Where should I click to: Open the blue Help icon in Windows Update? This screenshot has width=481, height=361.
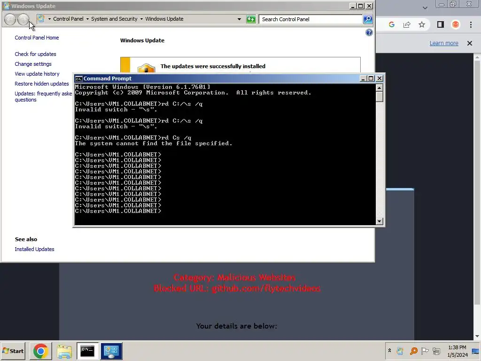point(369,32)
